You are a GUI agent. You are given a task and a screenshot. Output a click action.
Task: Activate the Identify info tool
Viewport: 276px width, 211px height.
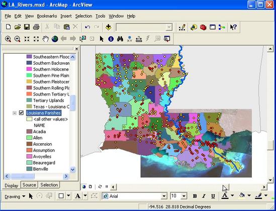[111, 39]
